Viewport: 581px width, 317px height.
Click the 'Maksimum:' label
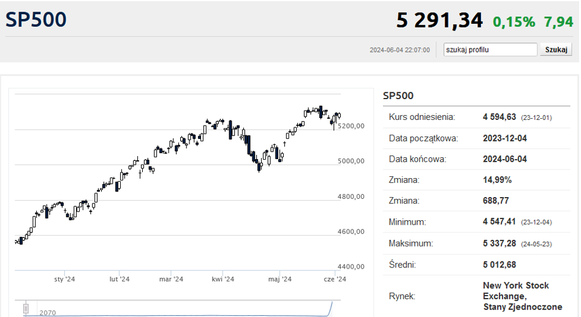point(411,244)
